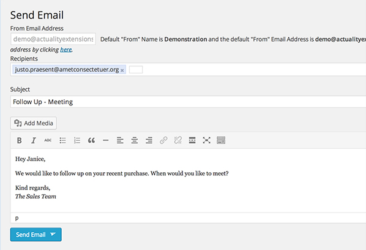This screenshot has width=366, height=250.
Task: Align text right
Action: tap(149, 140)
